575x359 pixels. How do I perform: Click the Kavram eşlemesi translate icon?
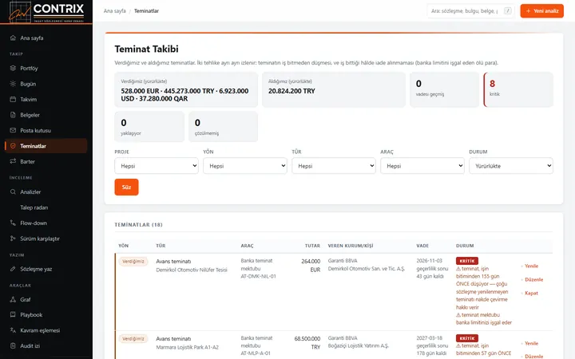coord(13,330)
